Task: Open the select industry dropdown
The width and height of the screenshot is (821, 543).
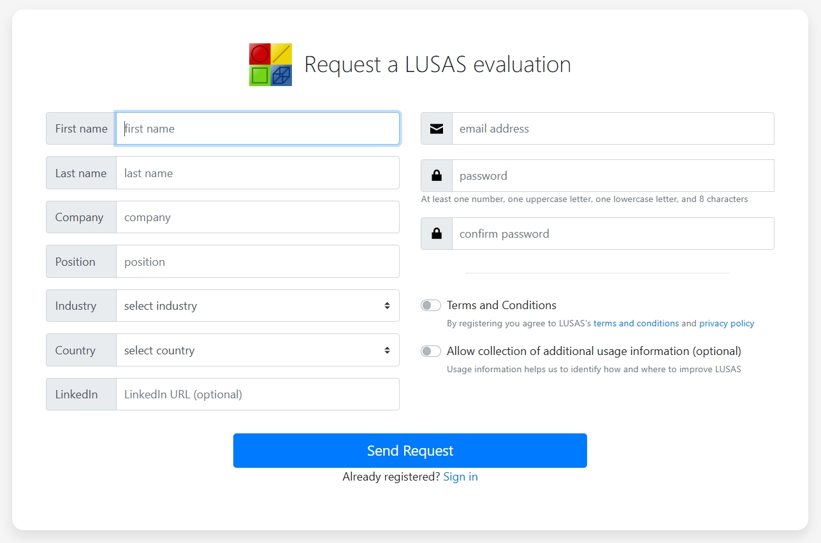Action: tap(258, 306)
